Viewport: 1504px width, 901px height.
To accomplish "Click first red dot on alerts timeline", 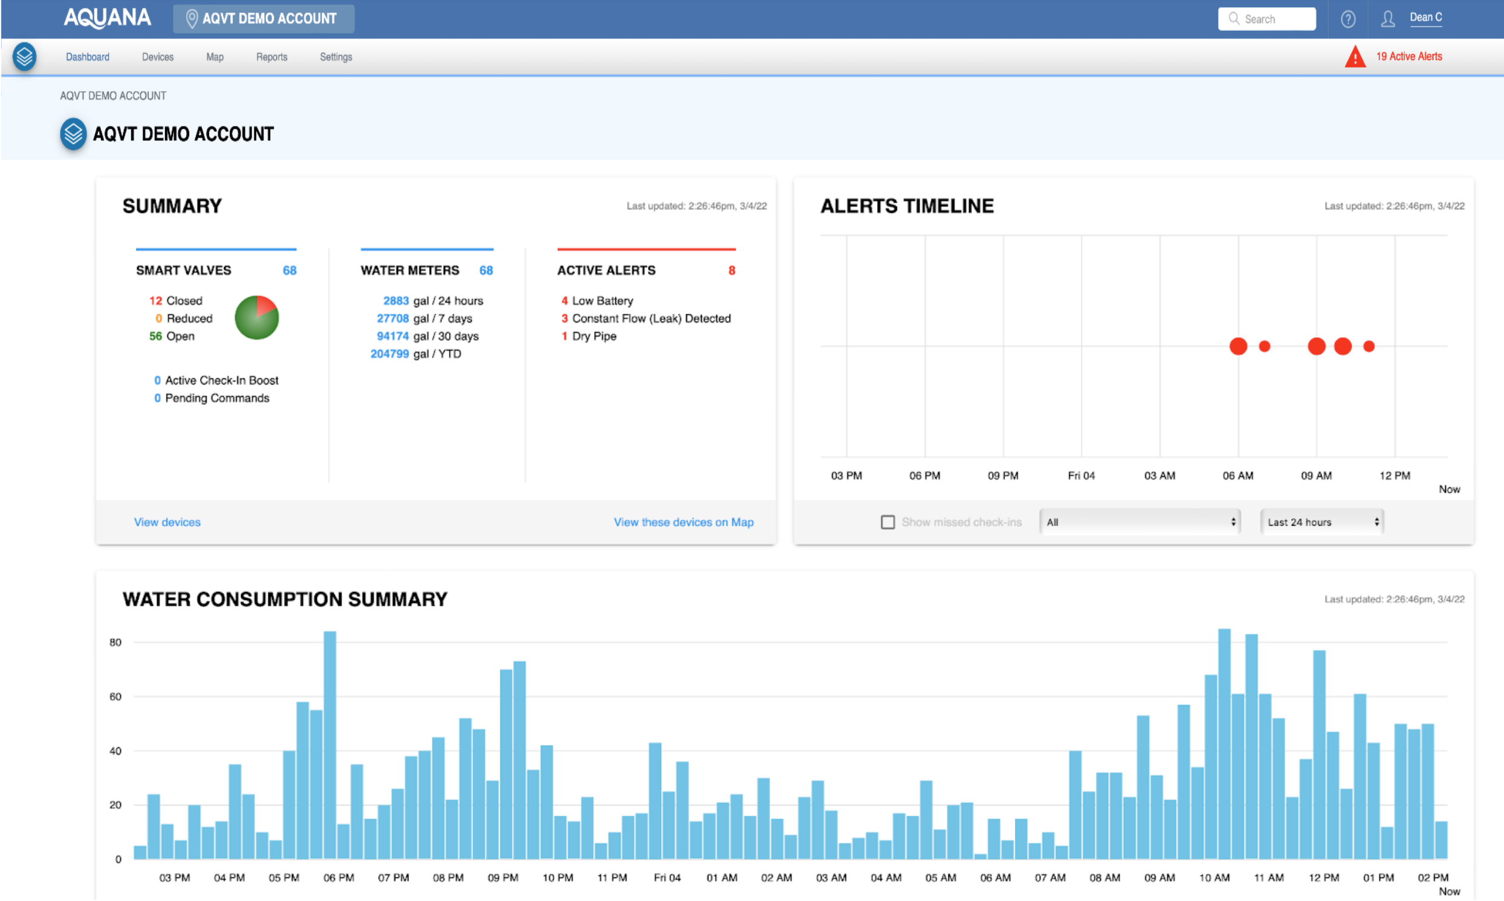I will (x=1237, y=346).
